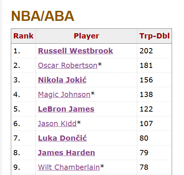Select the 78 value for Chamberlain
The width and height of the screenshot is (184, 175).
point(144,167)
